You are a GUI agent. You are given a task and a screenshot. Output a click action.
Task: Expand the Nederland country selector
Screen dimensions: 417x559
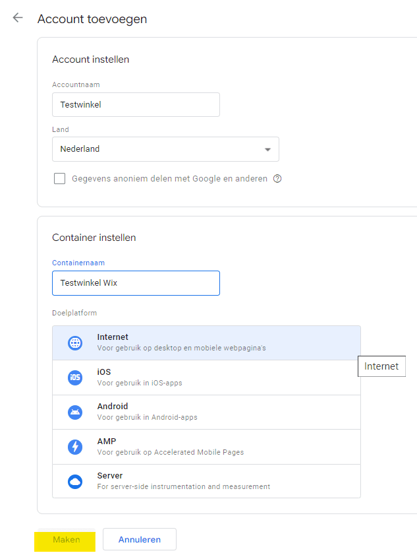click(x=165, y=149)
